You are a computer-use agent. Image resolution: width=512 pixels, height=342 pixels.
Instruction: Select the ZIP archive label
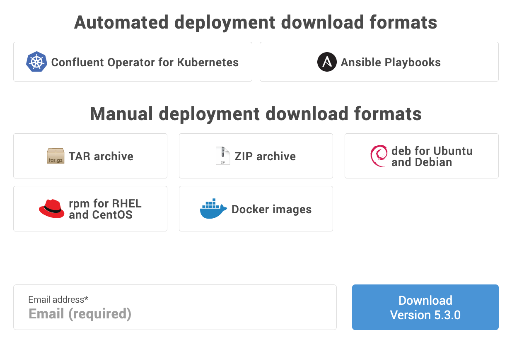tap(265, 156)
